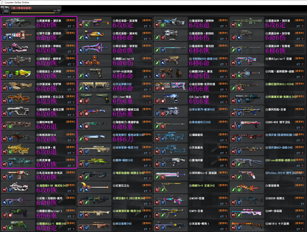Click the [使用中] tag on 红宝石之心
This screenshot has height=232, width=307.
(x=147, y=185)
